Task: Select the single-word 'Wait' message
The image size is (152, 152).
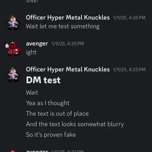Action: click(x=32, y=93)
